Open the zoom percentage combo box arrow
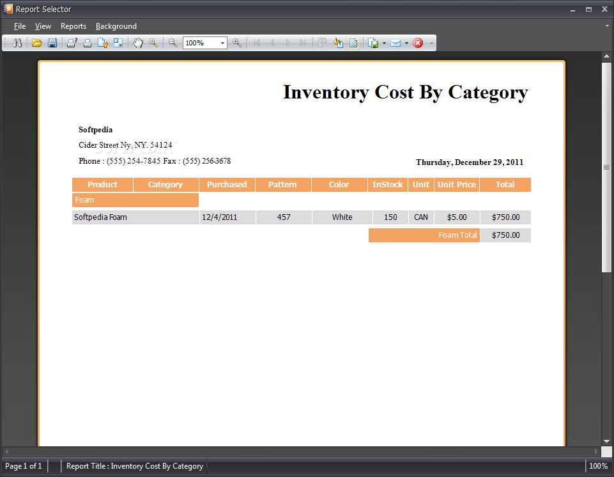 [x=222, y=43]
